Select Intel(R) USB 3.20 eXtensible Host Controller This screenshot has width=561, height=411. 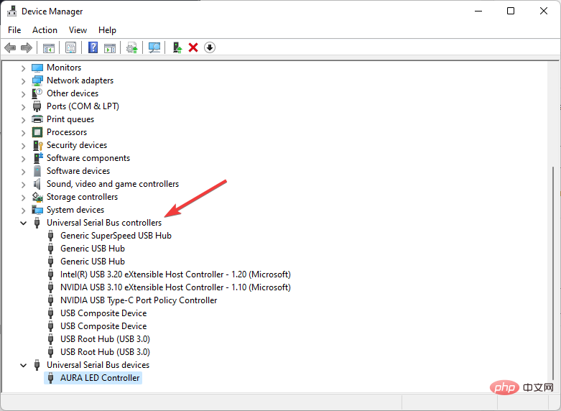175,274
